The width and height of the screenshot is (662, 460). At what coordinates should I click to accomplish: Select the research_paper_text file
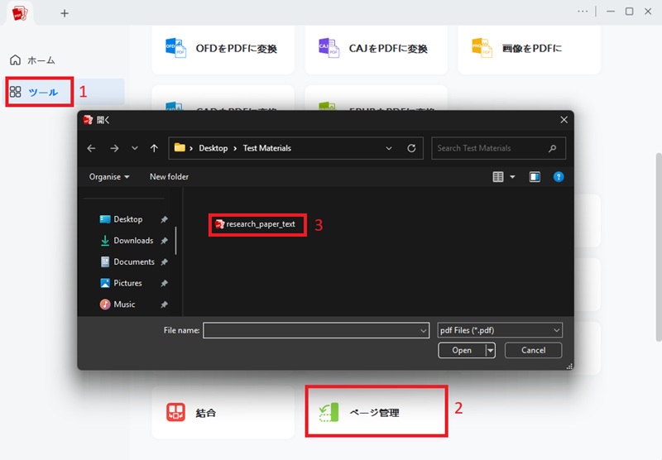pyautogui.click(x=256, y=224)
